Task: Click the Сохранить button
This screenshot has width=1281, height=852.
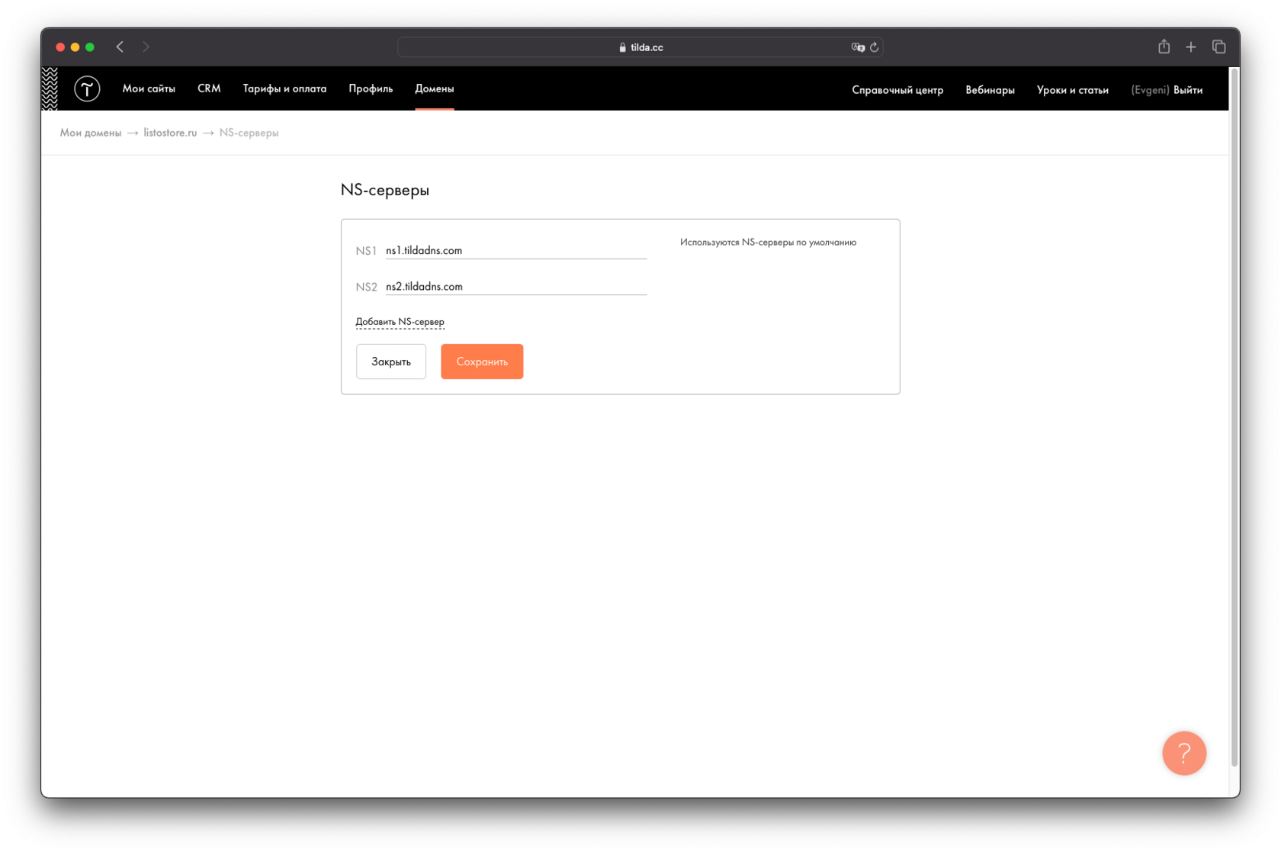Action: coord(482,362)
